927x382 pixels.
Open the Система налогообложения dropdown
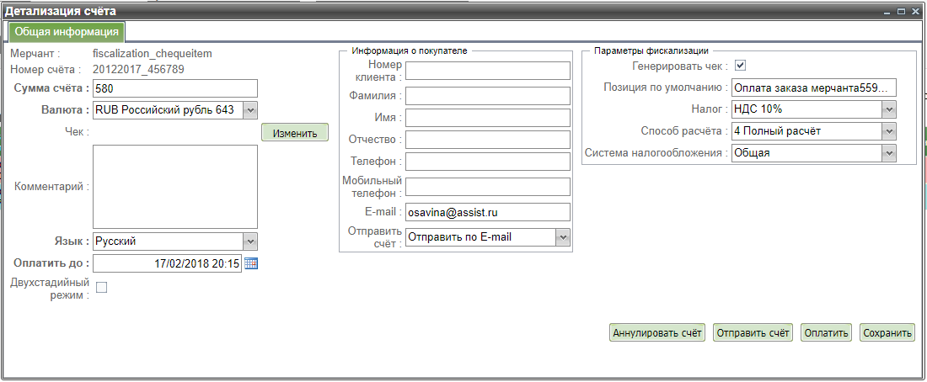[888, 153]
